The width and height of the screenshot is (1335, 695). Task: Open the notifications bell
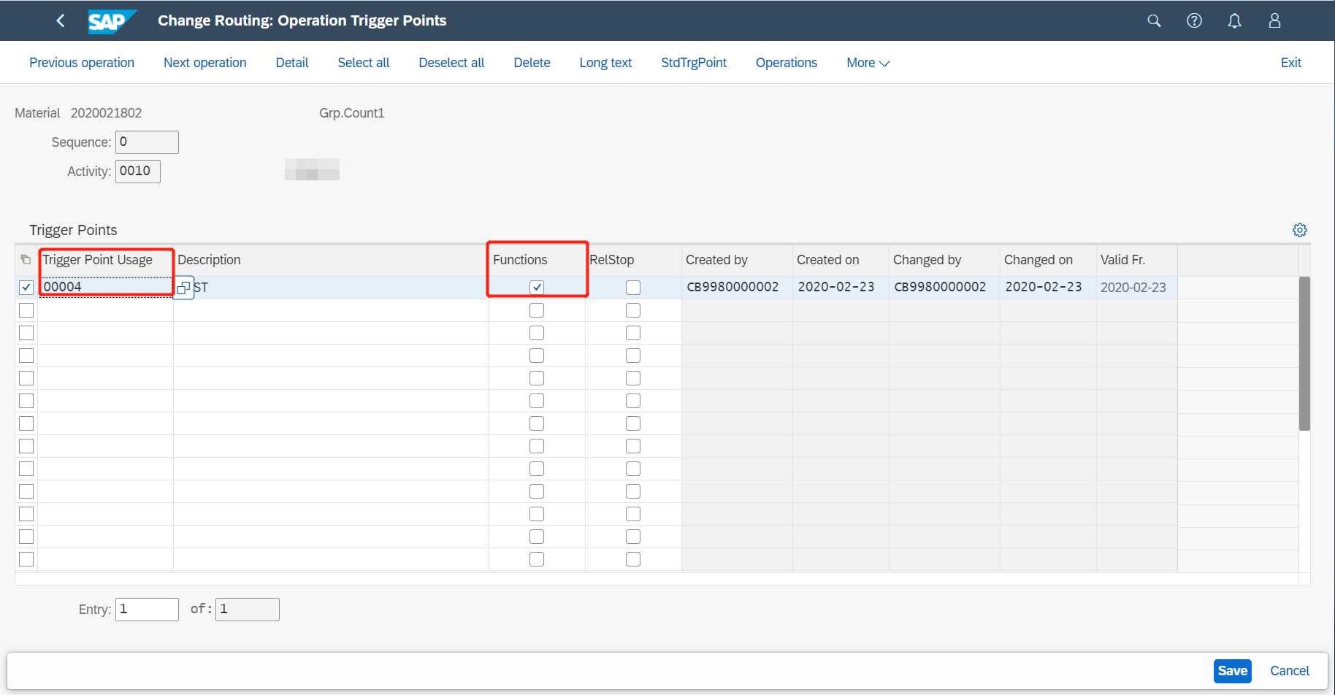1234,20
